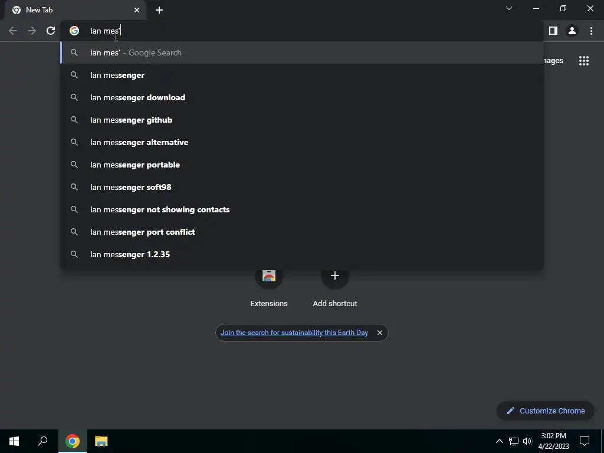Show hidden system tray icons
Viewport: 604px width, 453px height.
click(499, 441)
